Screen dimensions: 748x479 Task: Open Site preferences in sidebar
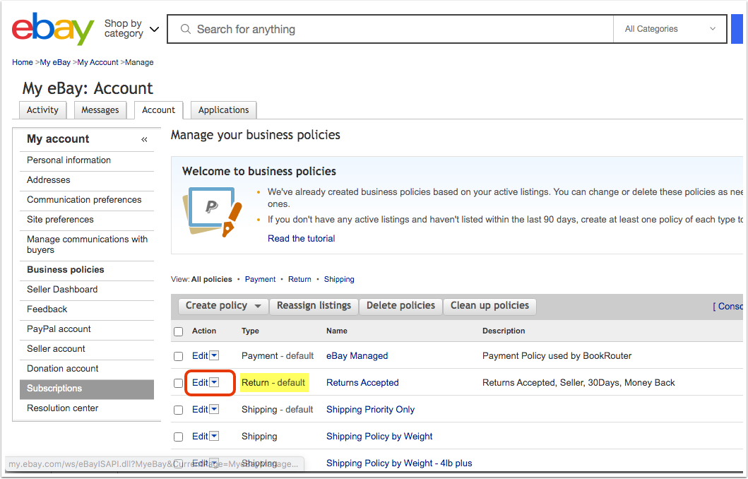[x=60, y=220]
